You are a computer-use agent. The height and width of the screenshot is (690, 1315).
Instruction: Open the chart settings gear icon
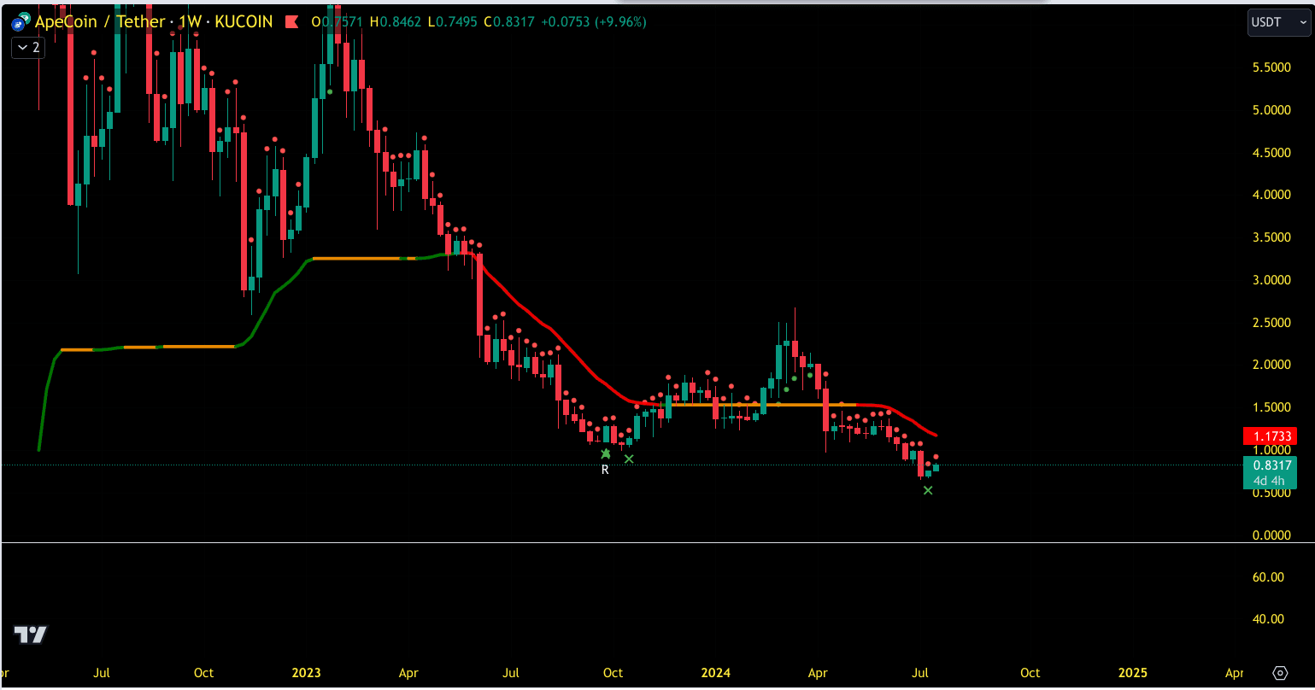(x=1279, y=672)
